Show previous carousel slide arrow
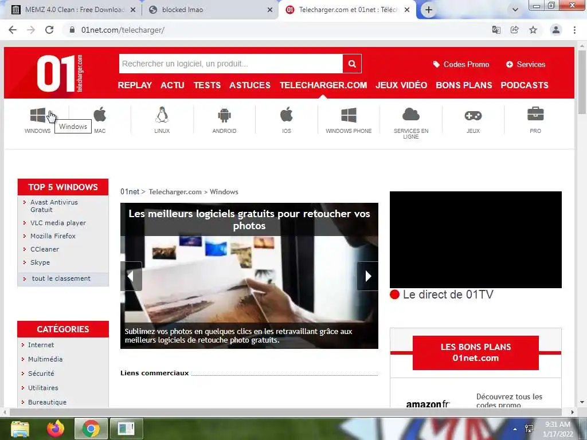 coord(131,276)
